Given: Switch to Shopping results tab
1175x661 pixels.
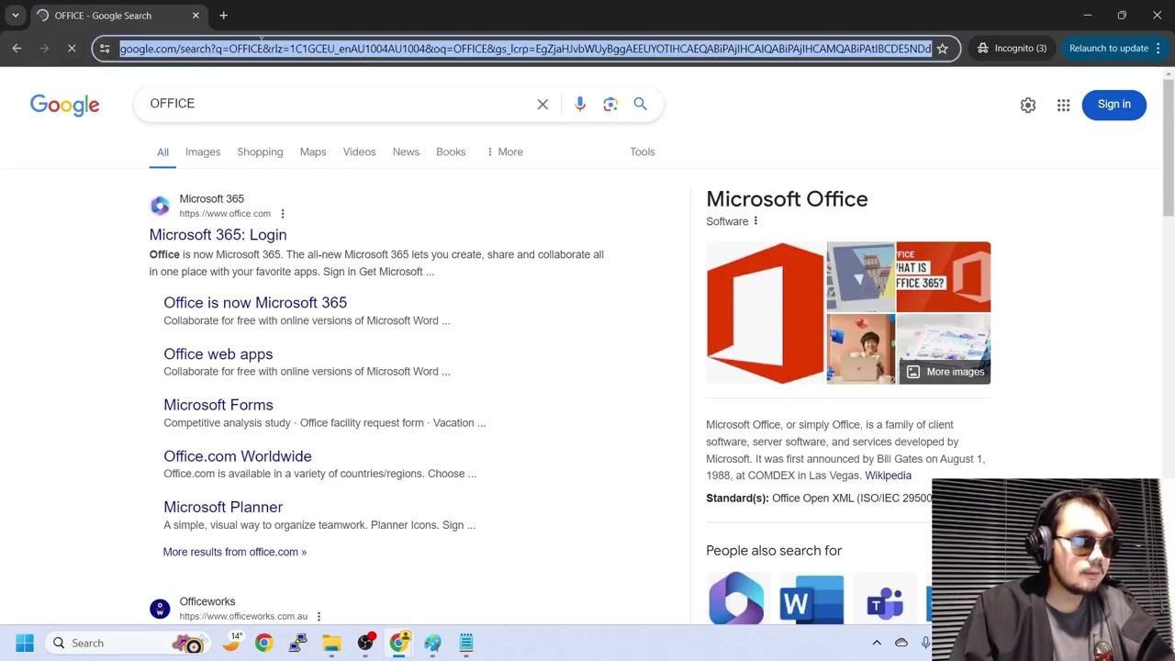Looking at the screenshot, I should click(260, 152).
